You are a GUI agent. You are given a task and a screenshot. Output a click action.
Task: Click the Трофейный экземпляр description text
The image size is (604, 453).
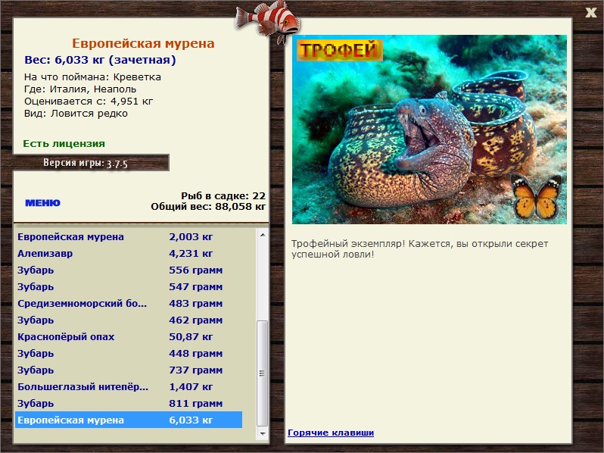coord(419,249)
